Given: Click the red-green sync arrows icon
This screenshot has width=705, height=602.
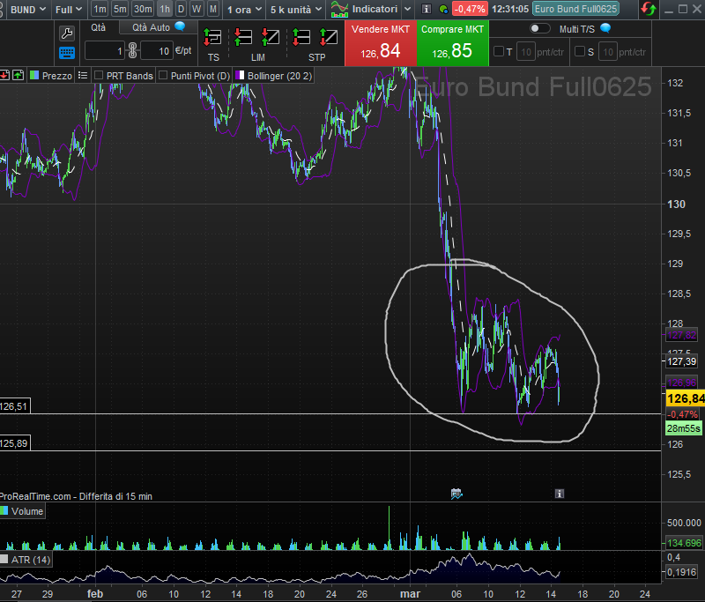Looking at the screenshot, I should pyautogui.click(x=648, y=10).
